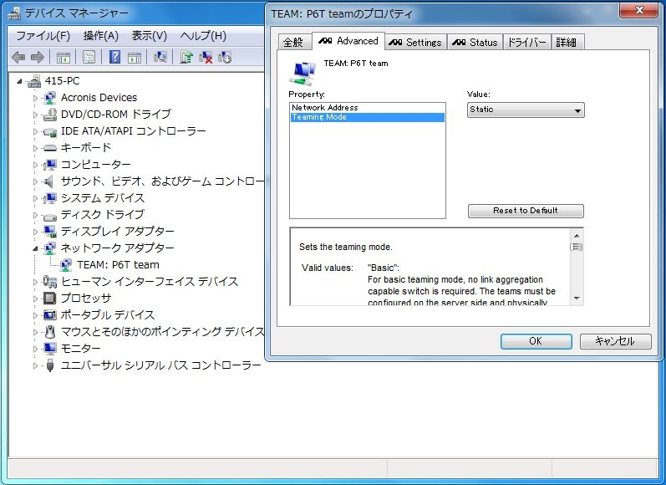Switch to the Status tab
The width and height of the screenshot is (666, 485).
[475, 42]
